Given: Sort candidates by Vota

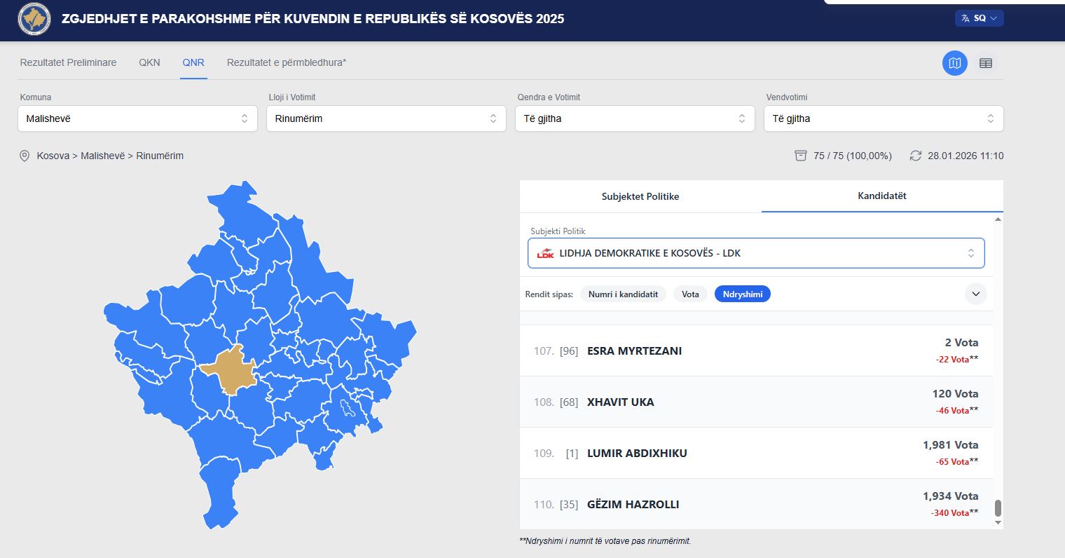Looking at the screenshot, I should [690, 294].
